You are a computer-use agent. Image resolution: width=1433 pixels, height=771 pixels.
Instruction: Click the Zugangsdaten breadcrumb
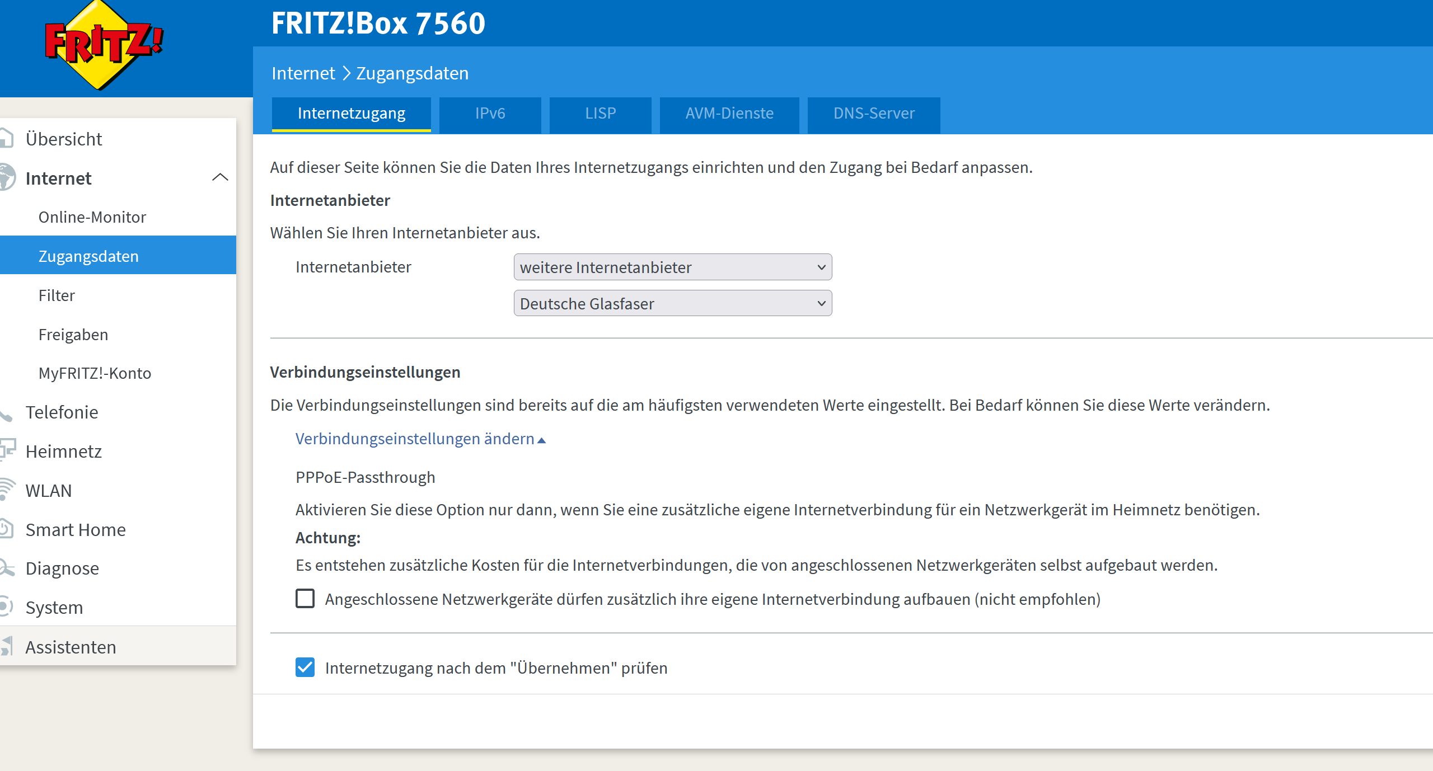click(x=412, y=73)
